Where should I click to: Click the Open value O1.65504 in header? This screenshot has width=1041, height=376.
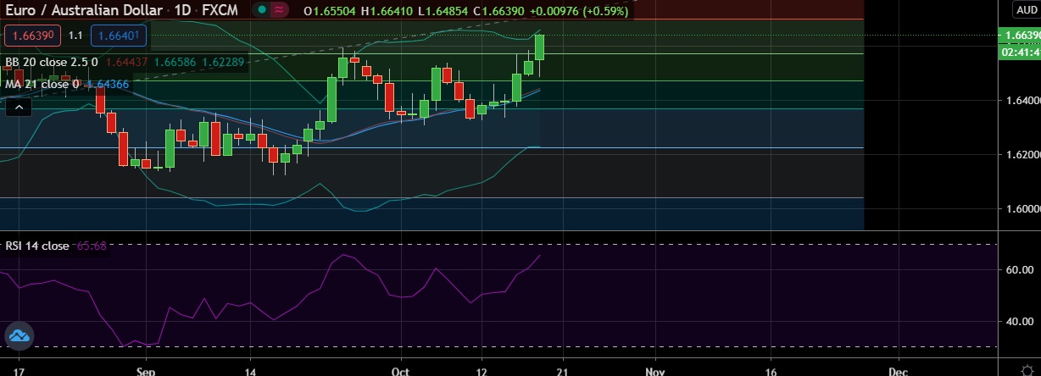[x=331, y=11]
